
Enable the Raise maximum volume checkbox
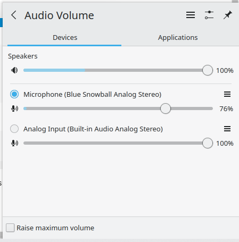(x=10, y=228)
